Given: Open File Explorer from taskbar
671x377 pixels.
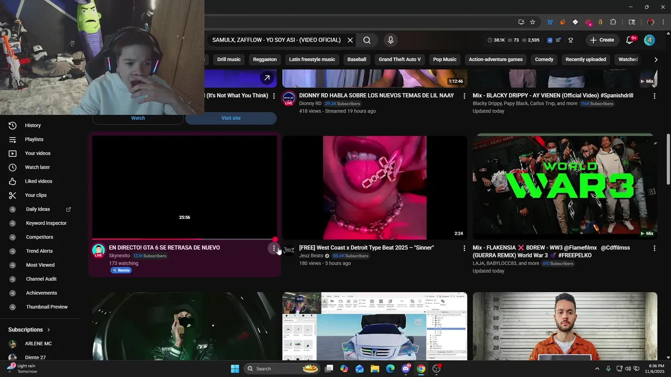Looking at the screenshot, I should pos(375,369).
